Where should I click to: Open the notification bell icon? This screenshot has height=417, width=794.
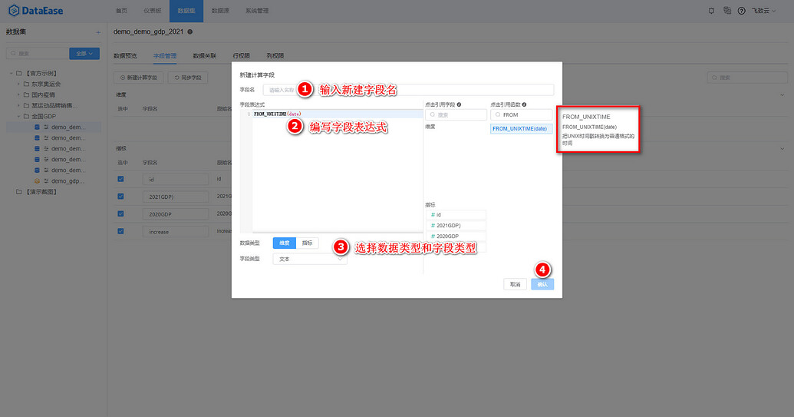(x=711, y=11)
